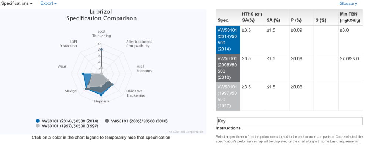Viewport: 370px width, 145px height.
Task: Select the blue Soot Thickening data point
Action: click(101, 50)
